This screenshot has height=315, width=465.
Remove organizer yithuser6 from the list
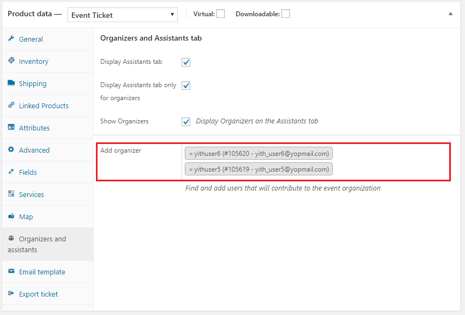[191, 154]
